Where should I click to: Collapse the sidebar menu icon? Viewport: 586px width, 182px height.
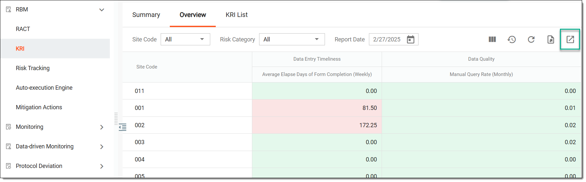(x=123, y=127)
